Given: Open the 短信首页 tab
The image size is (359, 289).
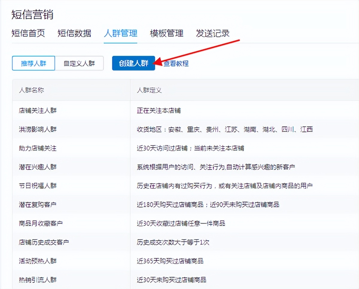Looking at the screenshot, I should (28, 33).
